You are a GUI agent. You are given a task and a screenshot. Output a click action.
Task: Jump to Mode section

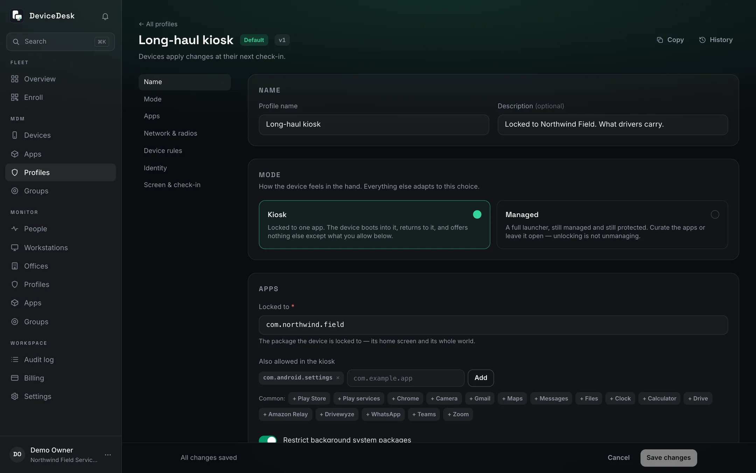pos(185,99)
